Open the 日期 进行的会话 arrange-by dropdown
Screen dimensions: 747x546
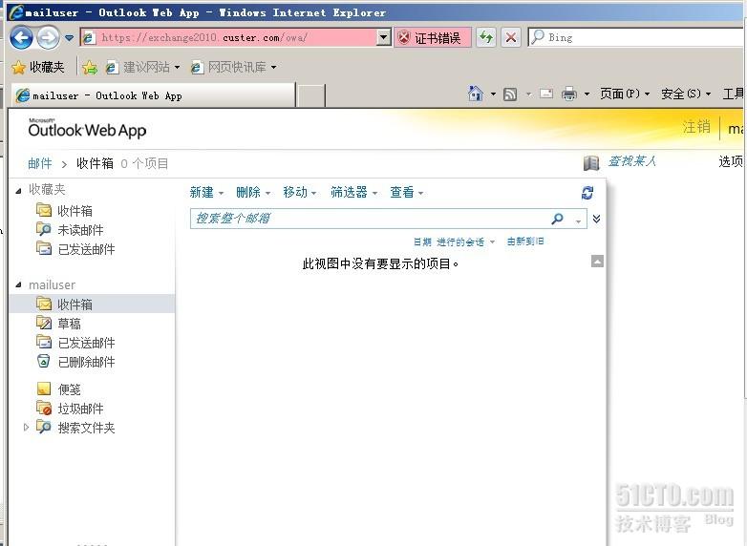click(454, 242)
